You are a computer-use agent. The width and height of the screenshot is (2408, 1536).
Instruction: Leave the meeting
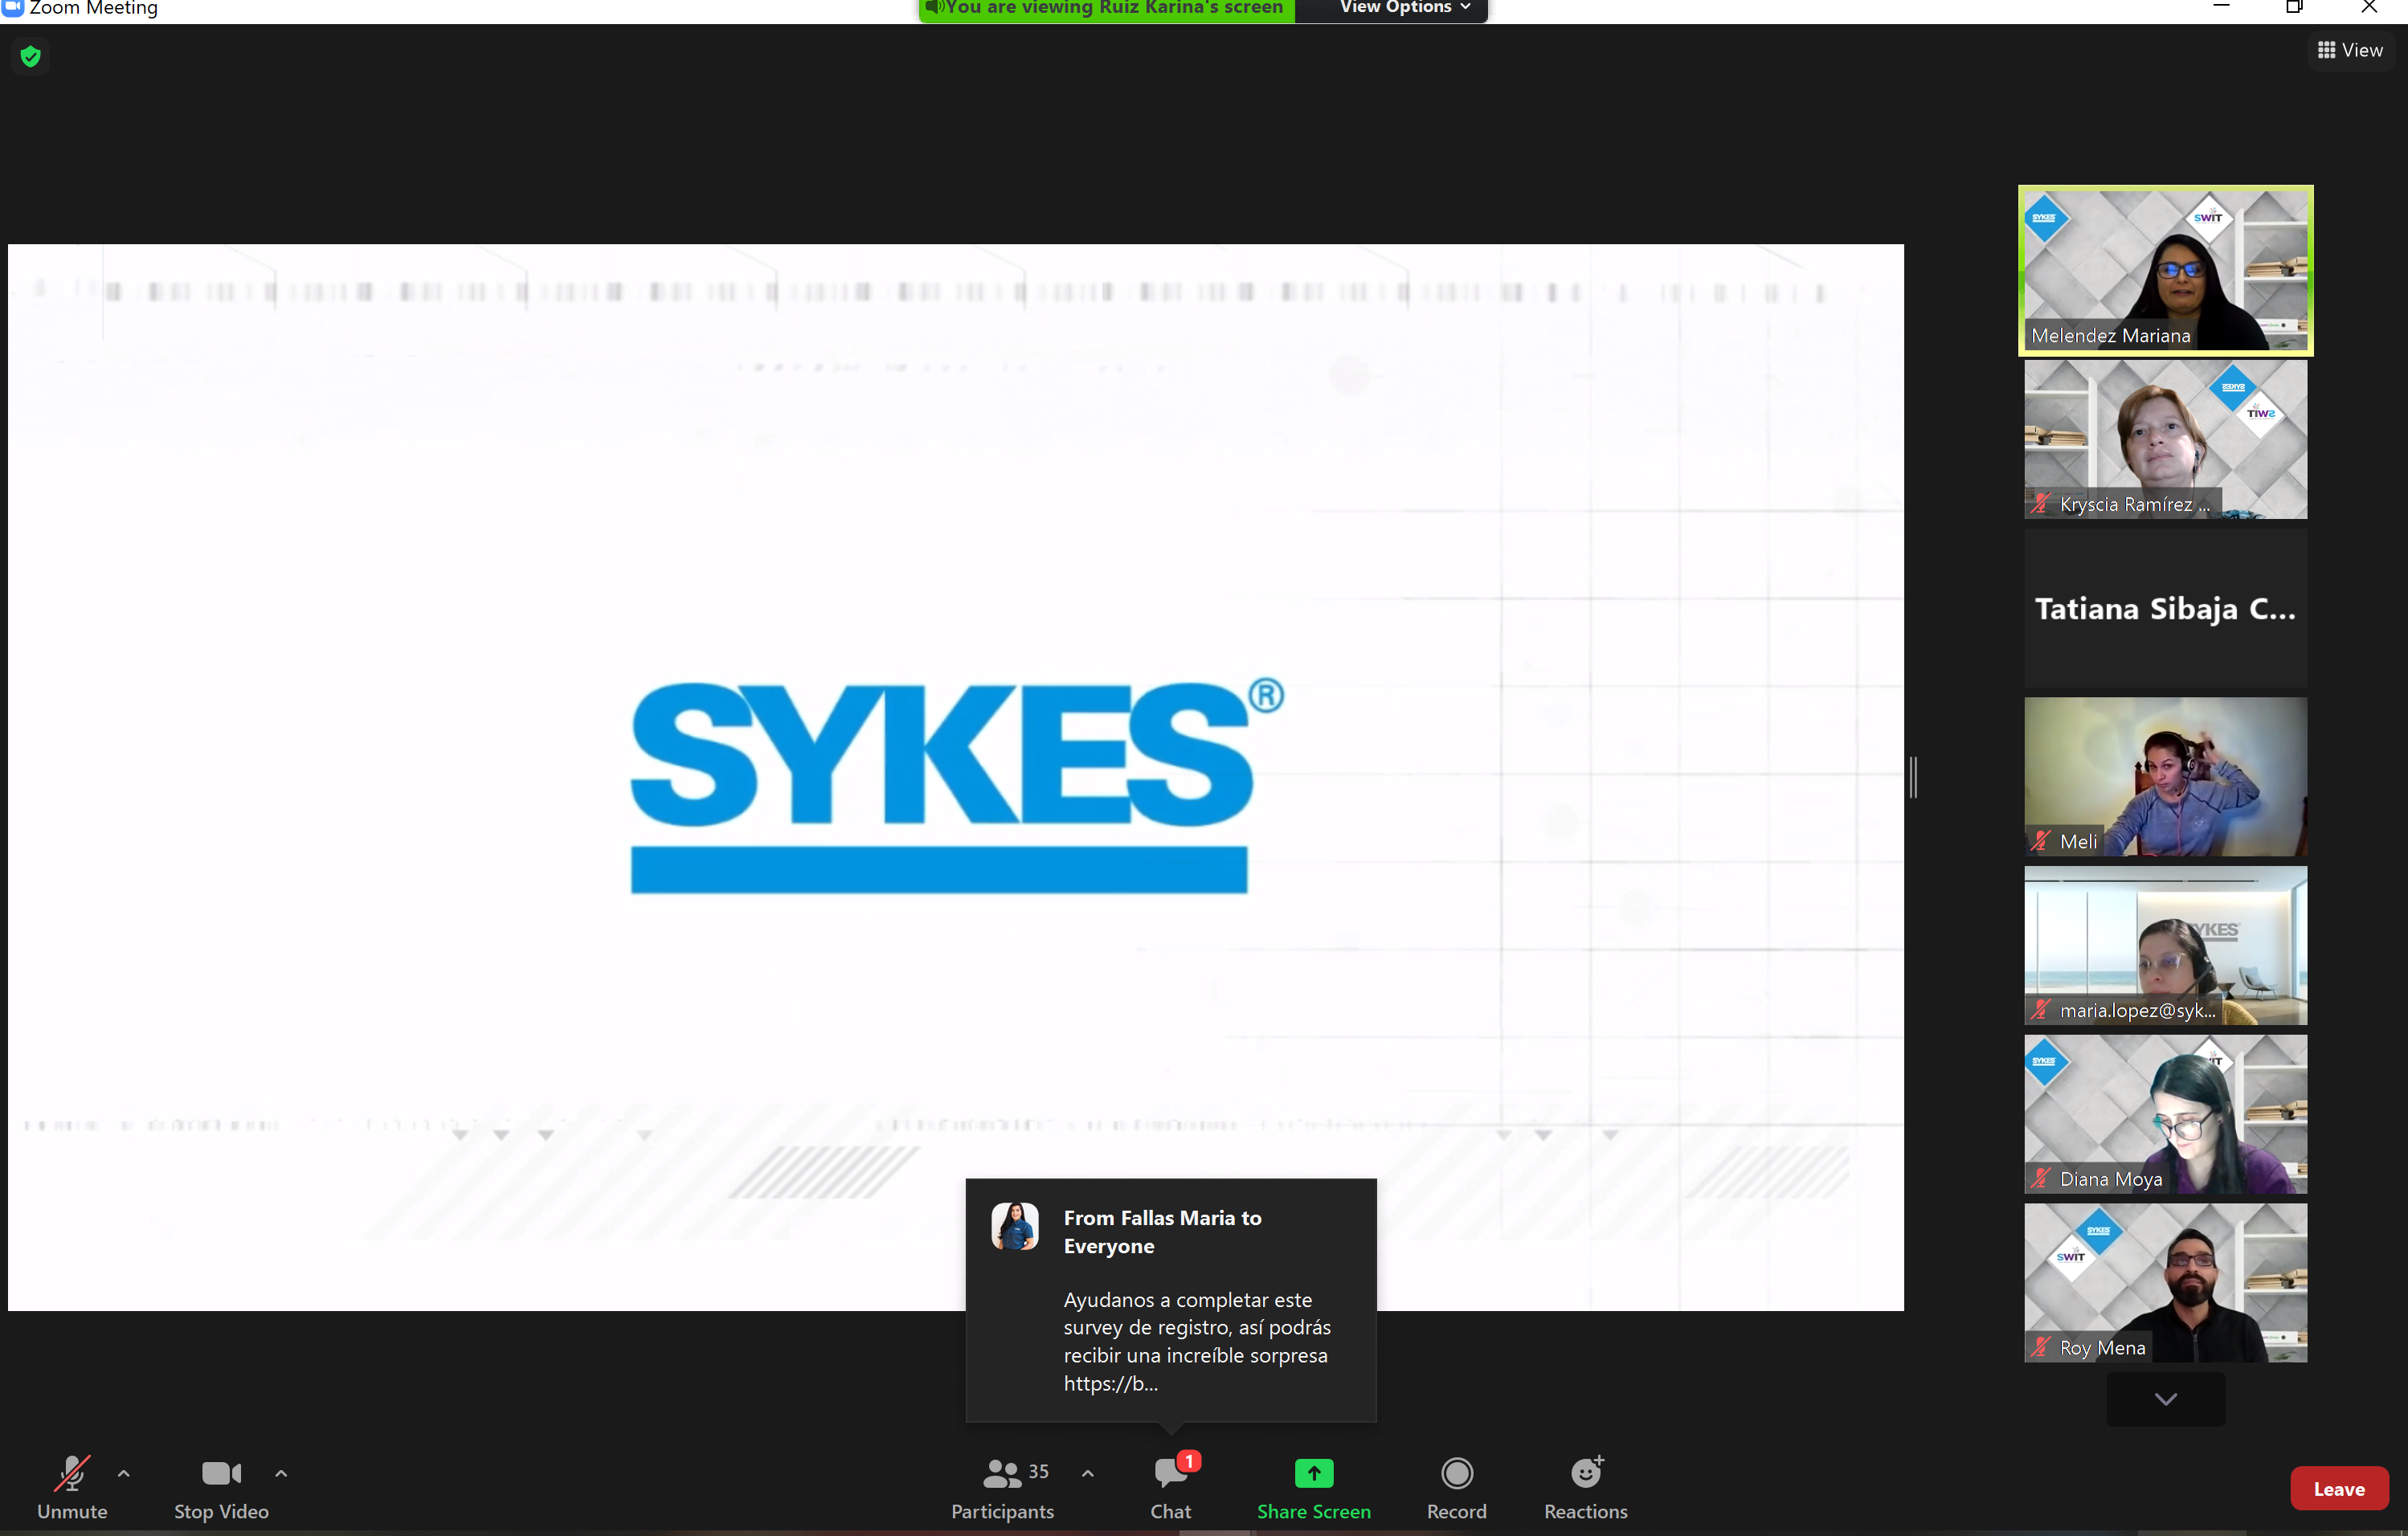2339,1489
